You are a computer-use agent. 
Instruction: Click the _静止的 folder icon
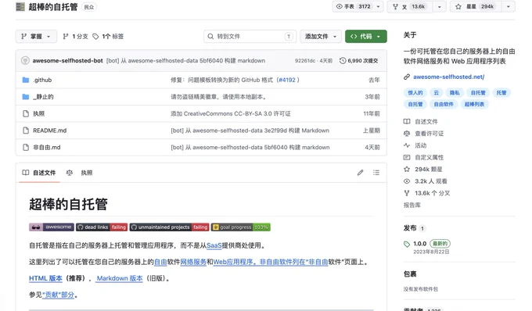26,97
